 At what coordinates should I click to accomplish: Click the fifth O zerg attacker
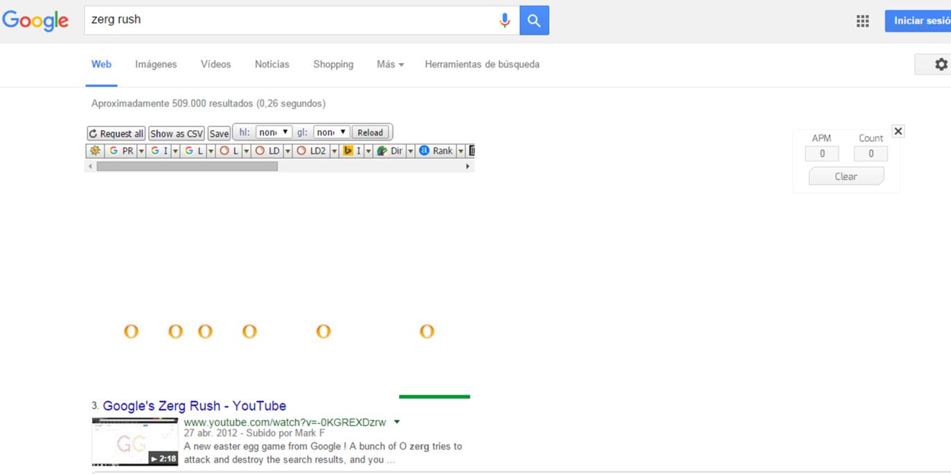pos(323,331)
